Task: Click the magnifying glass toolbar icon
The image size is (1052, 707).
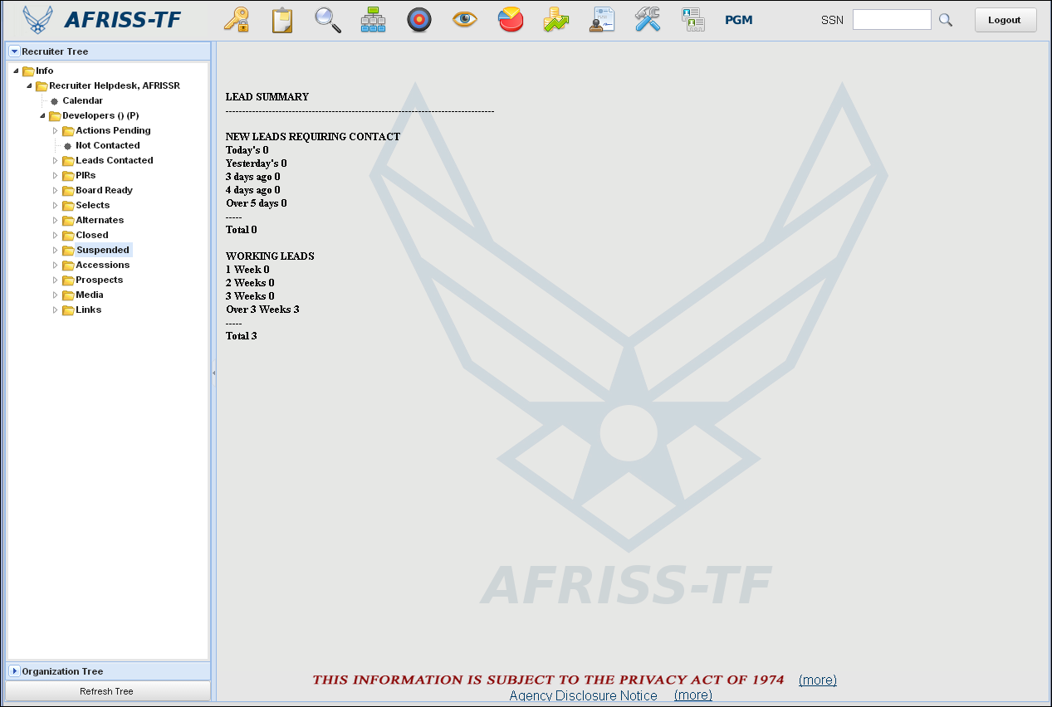Action: (328, 20)
